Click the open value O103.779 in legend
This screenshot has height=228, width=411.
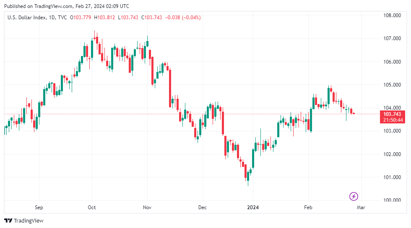[81, 18]
